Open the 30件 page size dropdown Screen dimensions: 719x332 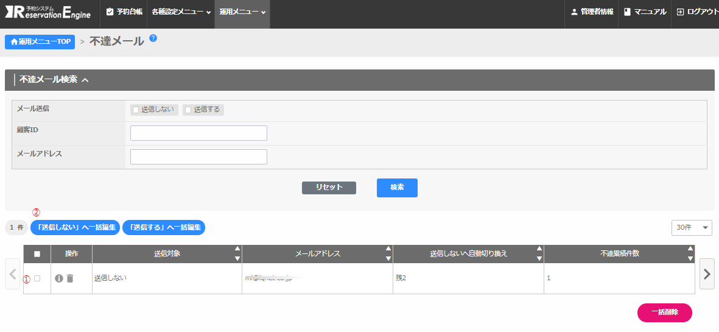692,227
